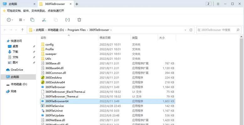The height and width of the screenshot is (125, 244).
Task: Click the config folder icon
Action: click(x=43, y=44)
